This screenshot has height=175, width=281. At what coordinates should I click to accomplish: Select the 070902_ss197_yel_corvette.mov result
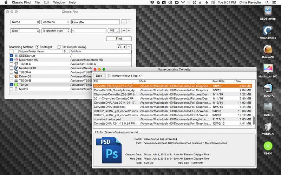[172, 111]
